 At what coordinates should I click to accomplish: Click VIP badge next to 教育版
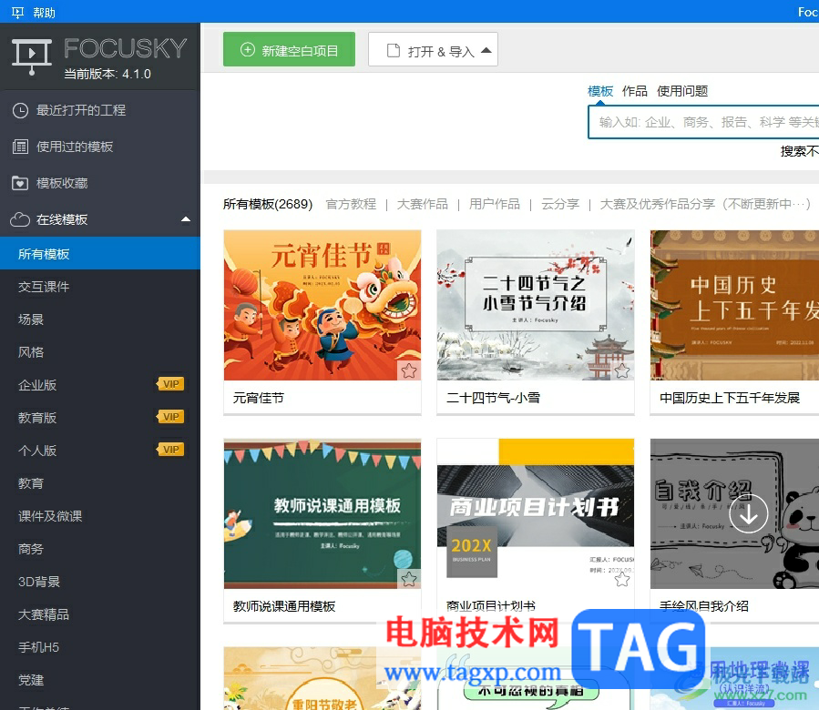170,417
